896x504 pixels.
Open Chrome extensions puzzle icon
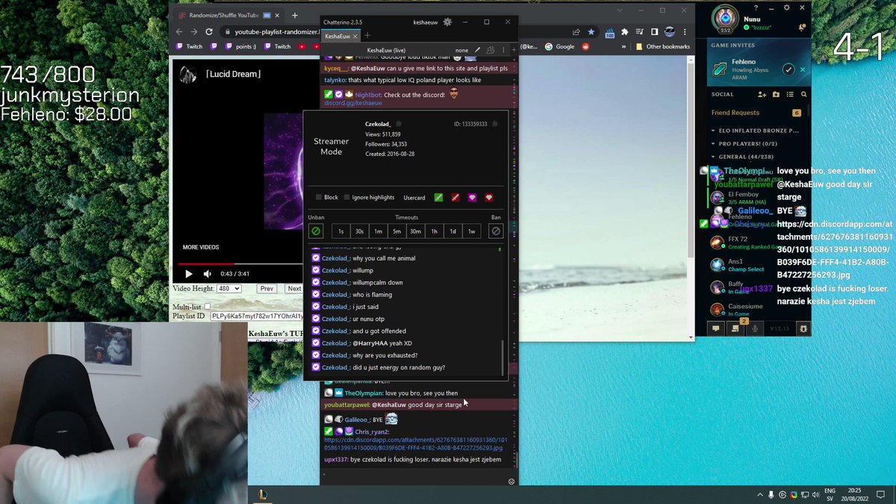pos(625,32)
